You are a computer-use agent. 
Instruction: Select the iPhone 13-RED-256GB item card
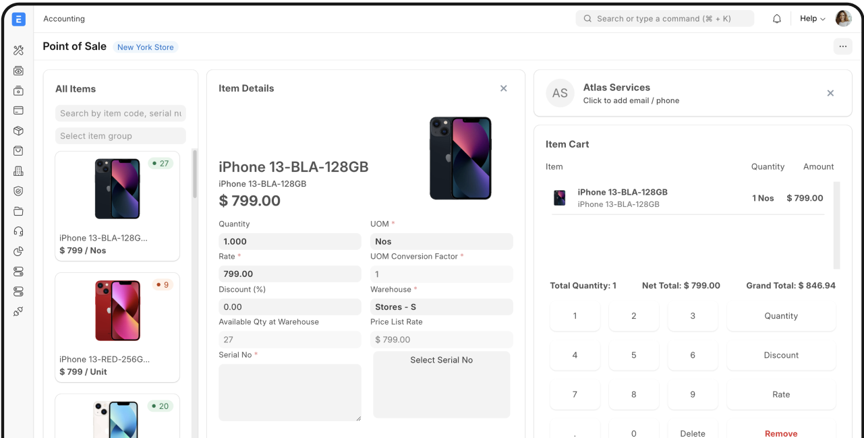[117, 327]
